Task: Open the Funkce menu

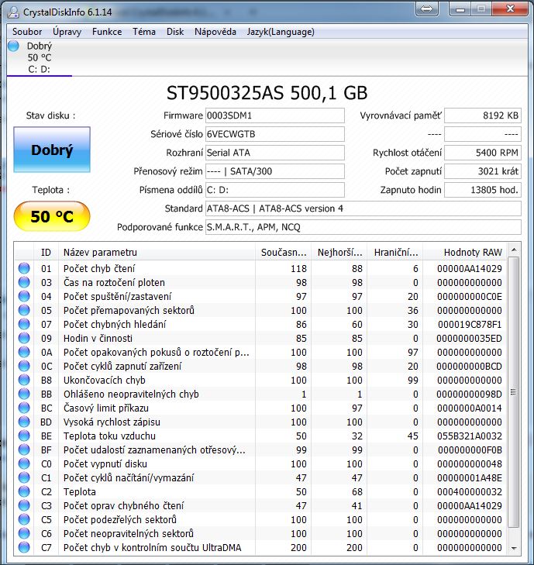Action: click(106, 32)
